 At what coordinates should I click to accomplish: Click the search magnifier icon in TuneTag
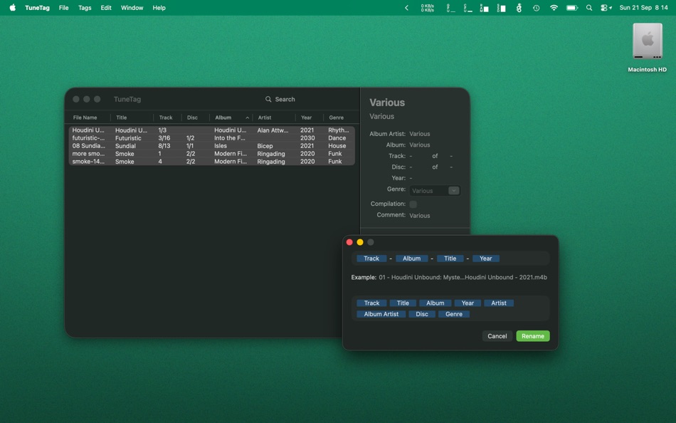(268, 99)
